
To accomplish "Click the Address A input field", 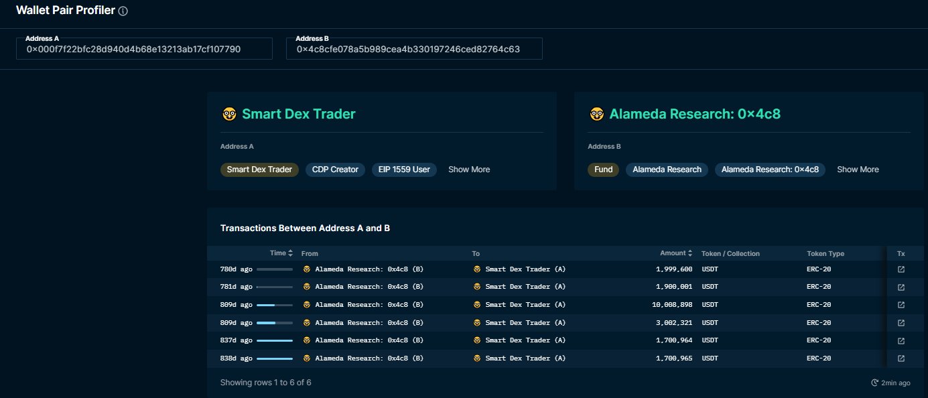I will (x=144, y=49).
